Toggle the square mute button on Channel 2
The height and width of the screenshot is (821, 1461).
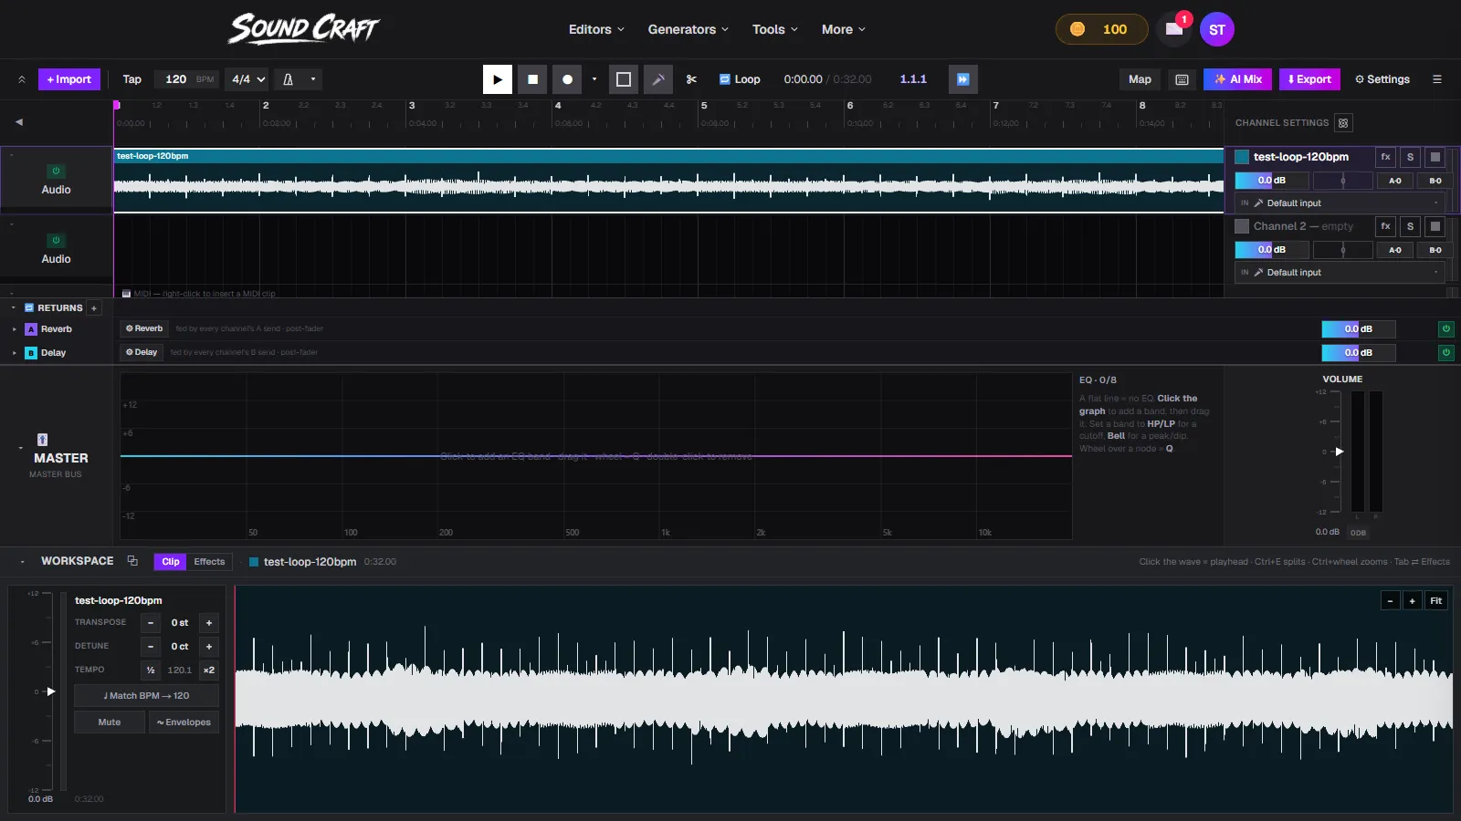coord(1435,226)
